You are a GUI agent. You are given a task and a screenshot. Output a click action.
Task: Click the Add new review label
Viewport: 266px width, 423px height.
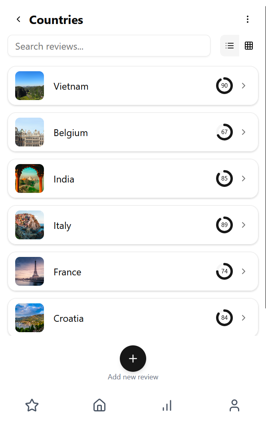(x=133, y=377)
